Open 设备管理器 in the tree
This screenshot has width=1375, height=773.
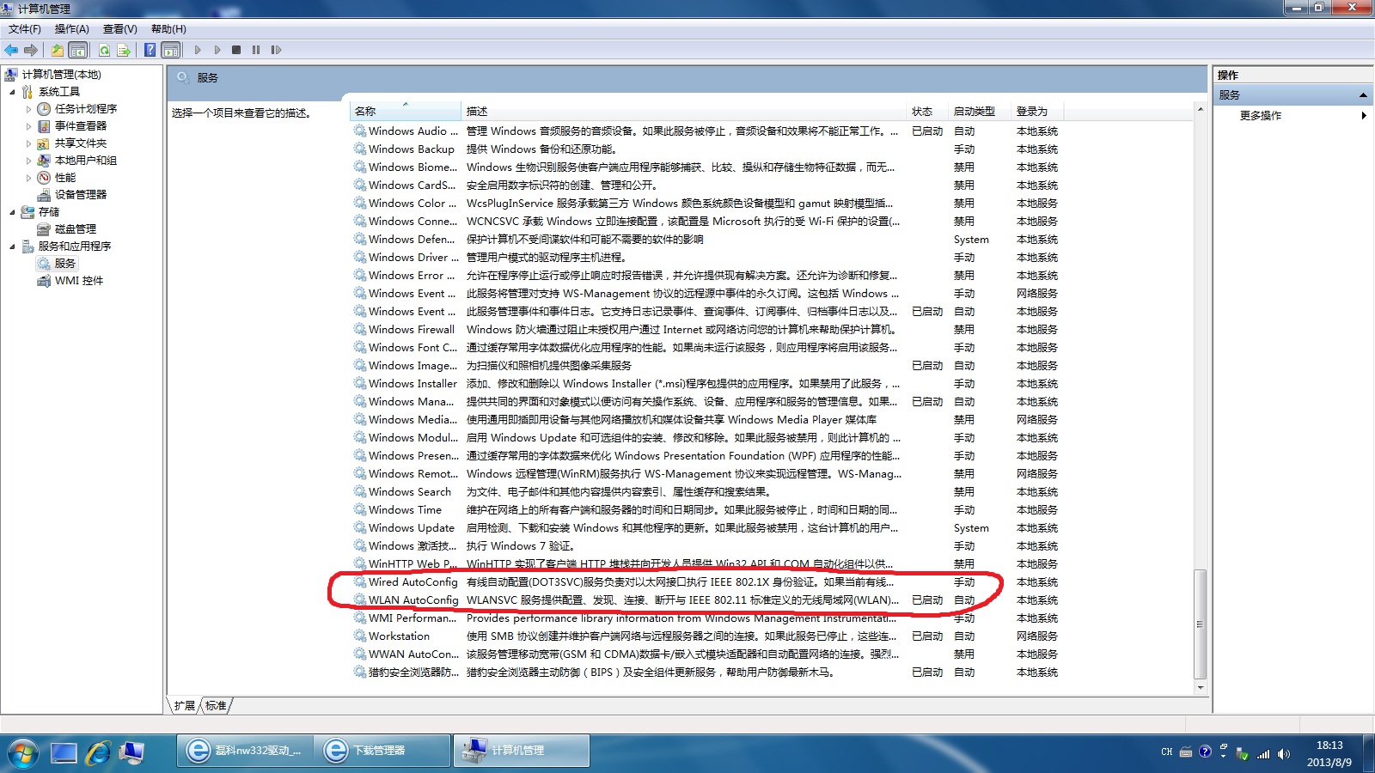pyautogui.click(x=81, y=195)
